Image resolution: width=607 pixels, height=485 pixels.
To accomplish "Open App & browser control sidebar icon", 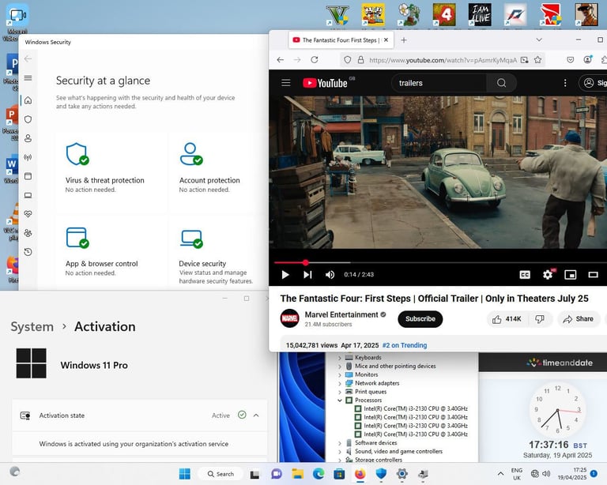I will (28, 176).
